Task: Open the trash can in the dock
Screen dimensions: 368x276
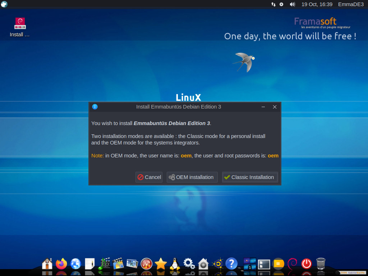Action: pyautogui.click(x=321, y=264)
